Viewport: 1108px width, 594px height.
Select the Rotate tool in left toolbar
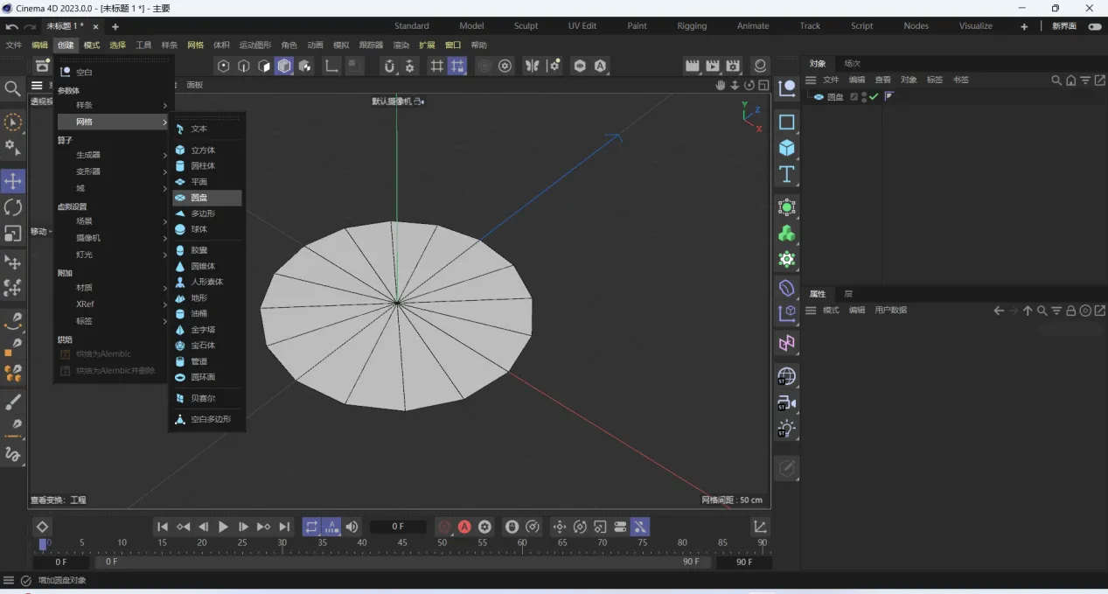[13, 207]
